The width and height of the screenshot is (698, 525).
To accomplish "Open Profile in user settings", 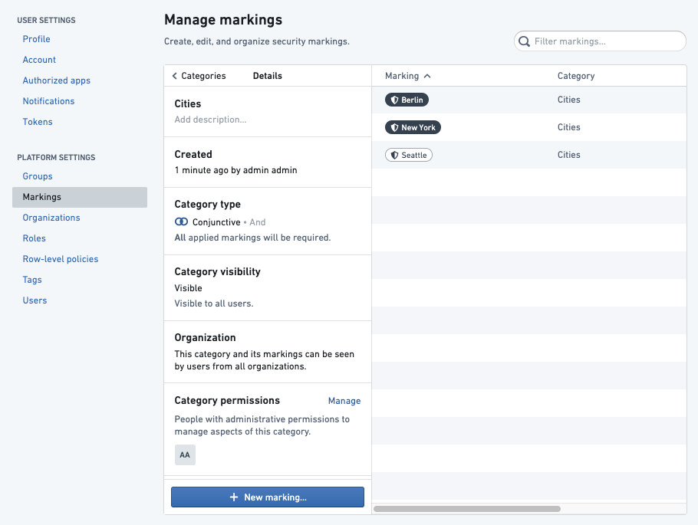I will [37, 39].
